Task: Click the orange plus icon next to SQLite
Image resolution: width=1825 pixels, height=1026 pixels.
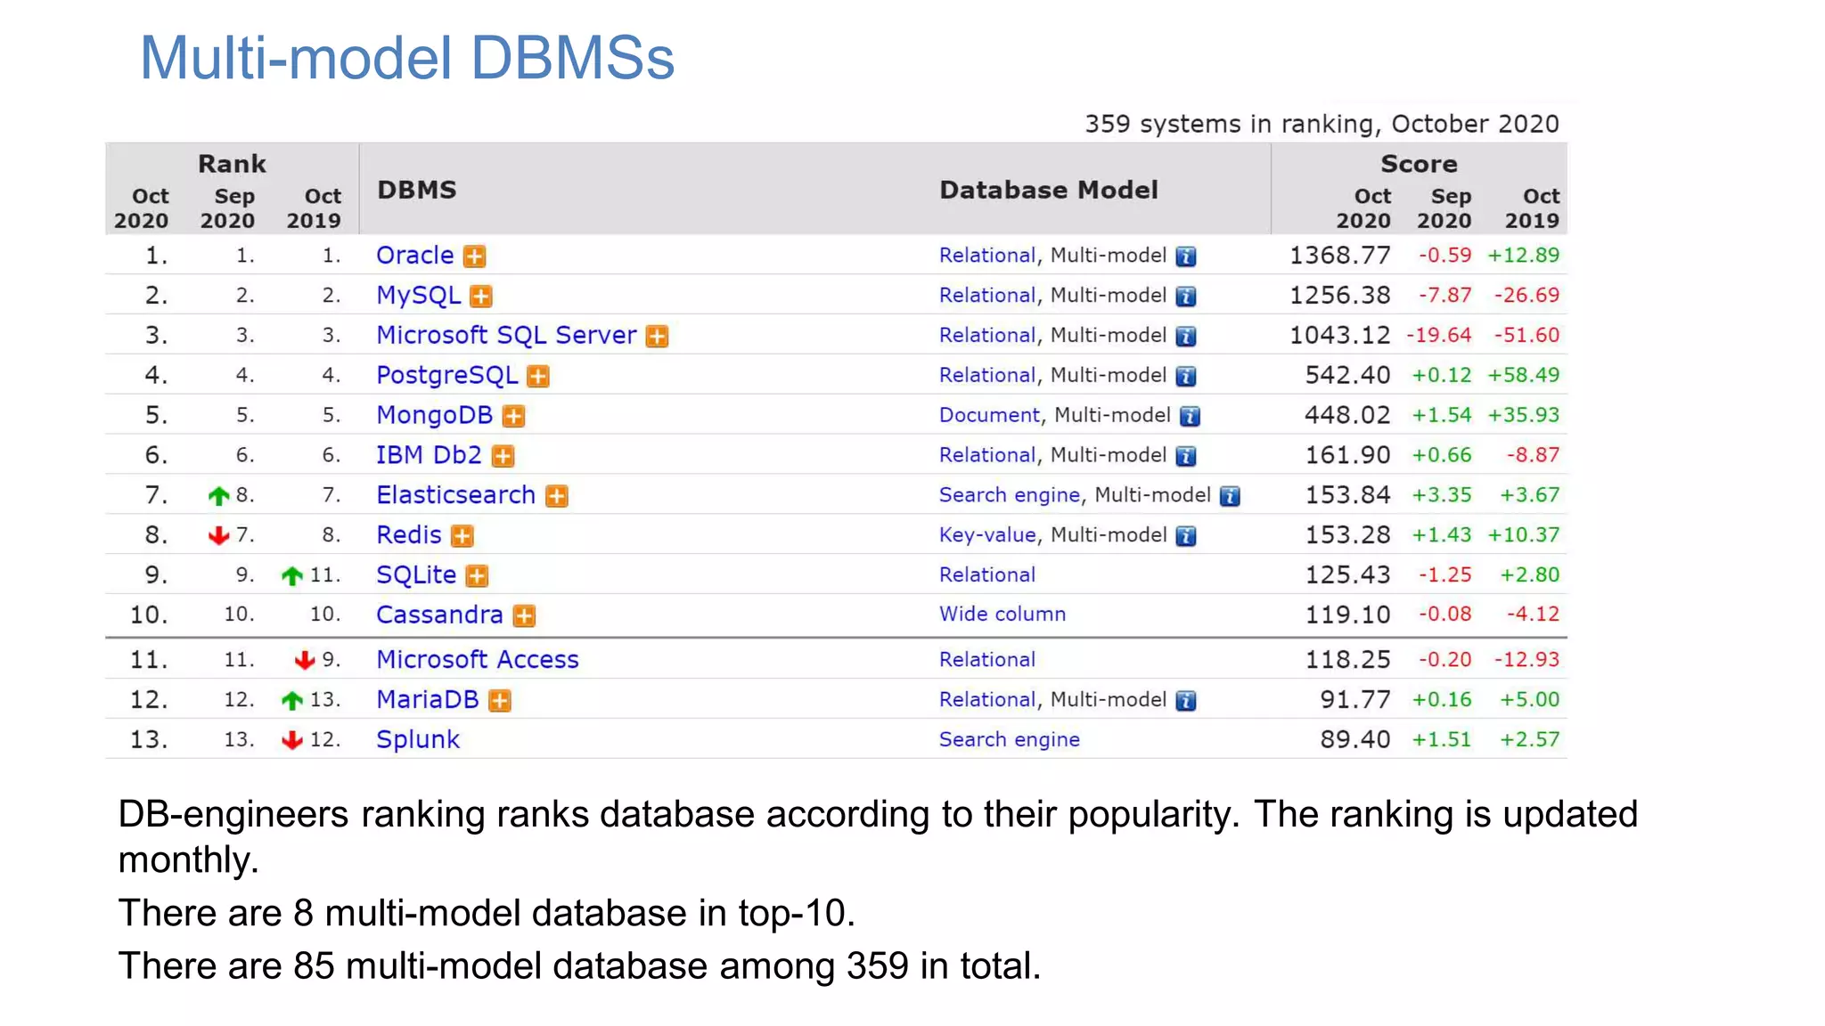Action: [477, 576]
